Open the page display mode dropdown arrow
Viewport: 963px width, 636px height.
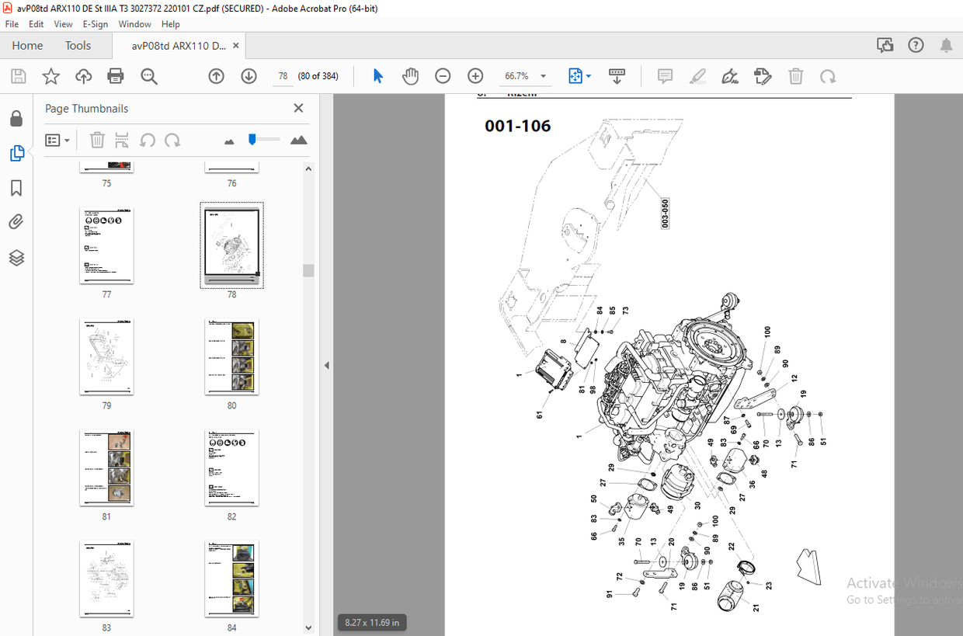click(x=586, y=75)
